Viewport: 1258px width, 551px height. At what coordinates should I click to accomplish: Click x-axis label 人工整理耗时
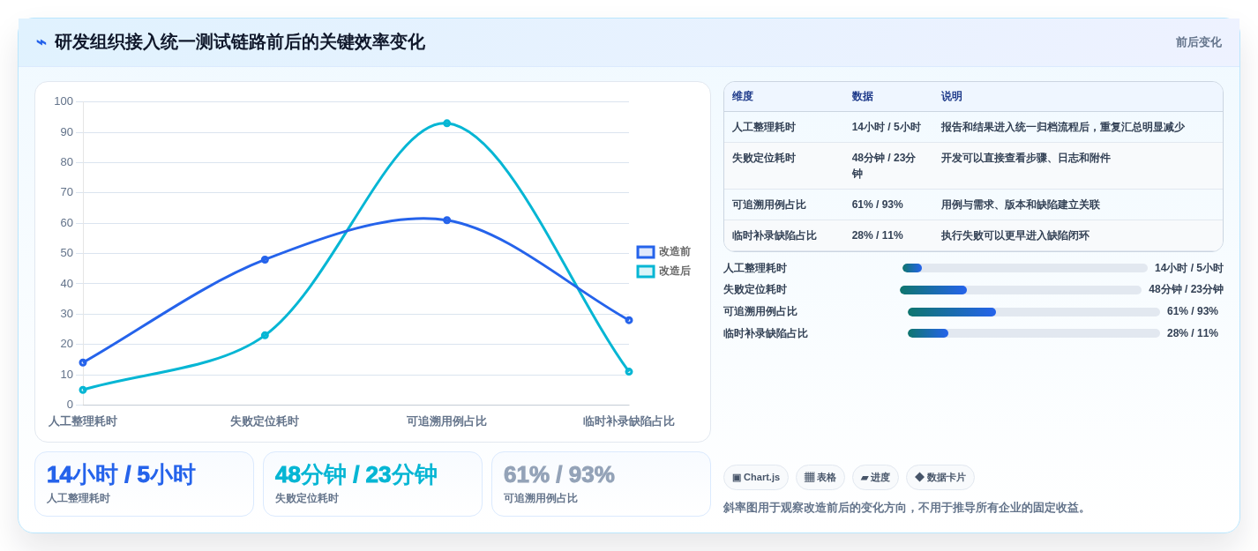click(83, 421)
